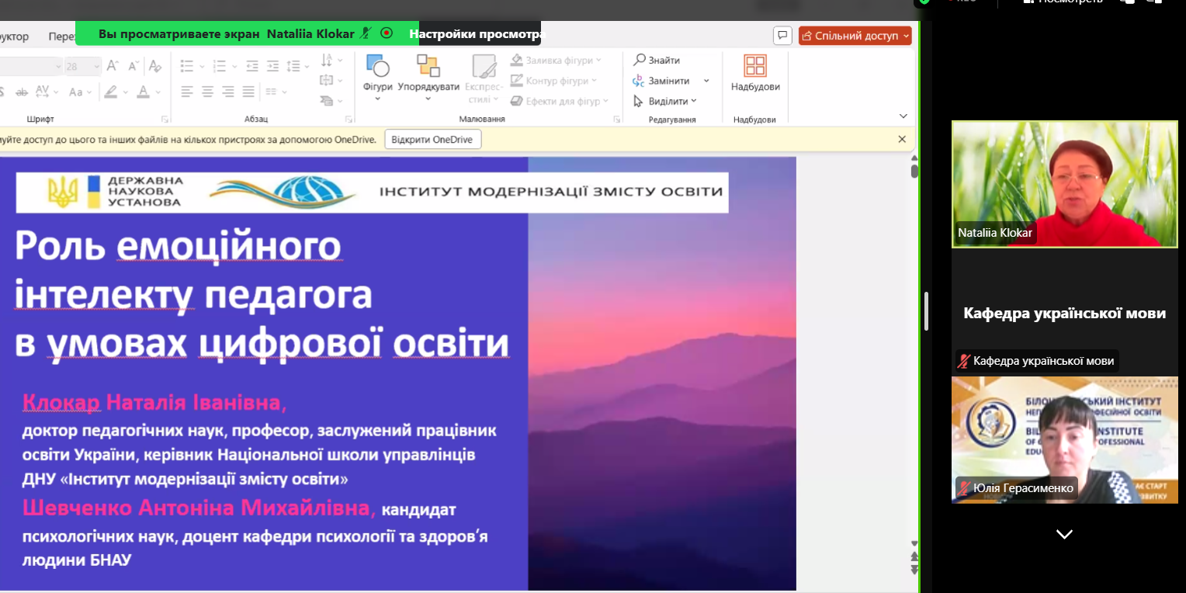Image resolution: width=1186 pixels, height=593 pixels.
Task: Toggle strikethrough text formatting
Action: 21,92
